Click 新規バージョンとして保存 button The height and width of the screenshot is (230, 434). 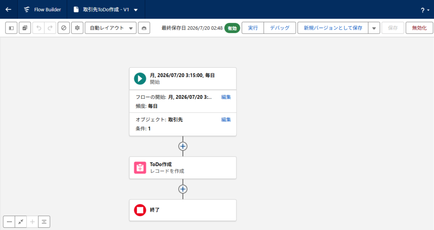(333, 28)
